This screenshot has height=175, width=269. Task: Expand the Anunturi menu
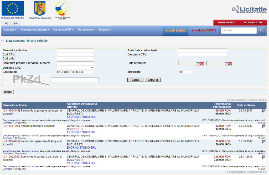pos(10,30)
